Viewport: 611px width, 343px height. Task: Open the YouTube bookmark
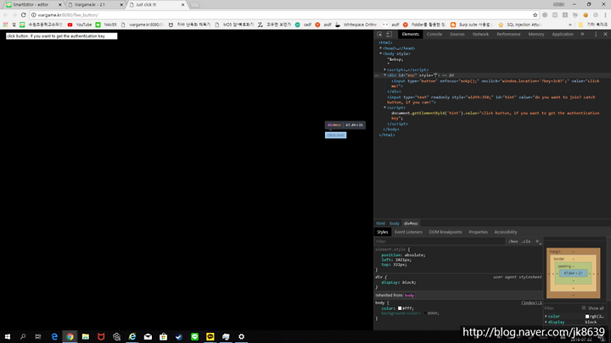pyautogui.click(x=80, y=25)
